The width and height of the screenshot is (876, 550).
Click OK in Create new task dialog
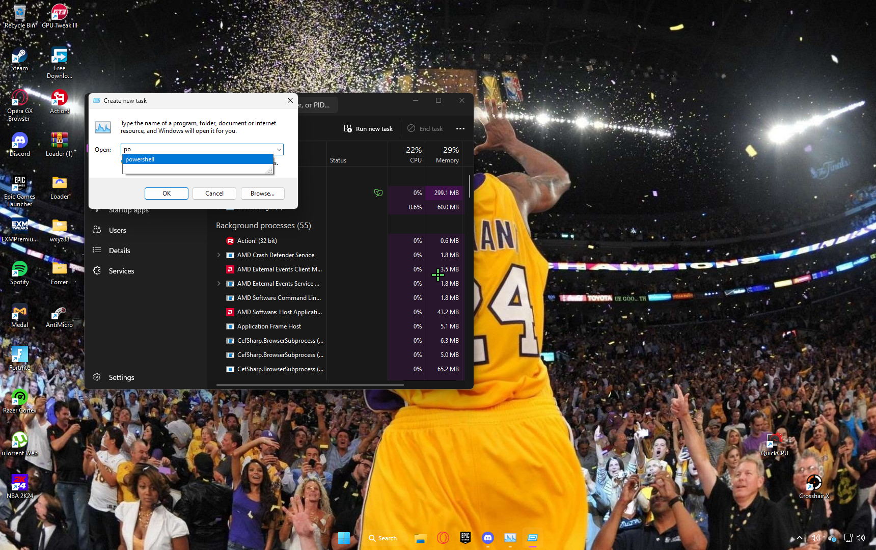point(167,194)
